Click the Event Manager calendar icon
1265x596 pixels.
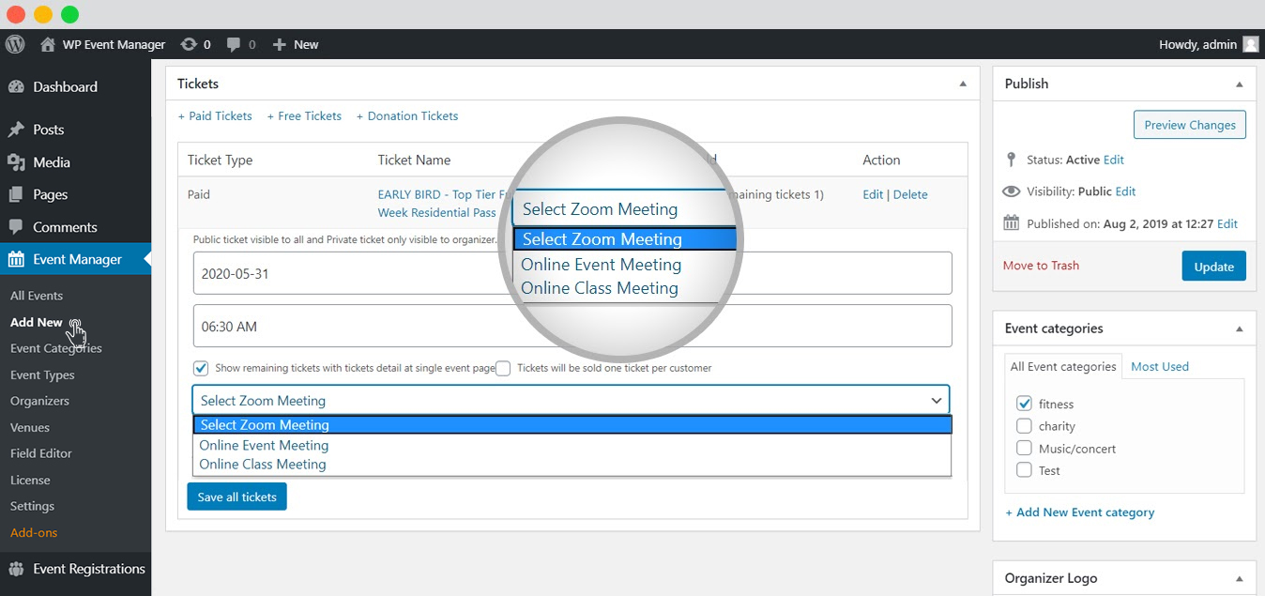[x=16, y=259]
